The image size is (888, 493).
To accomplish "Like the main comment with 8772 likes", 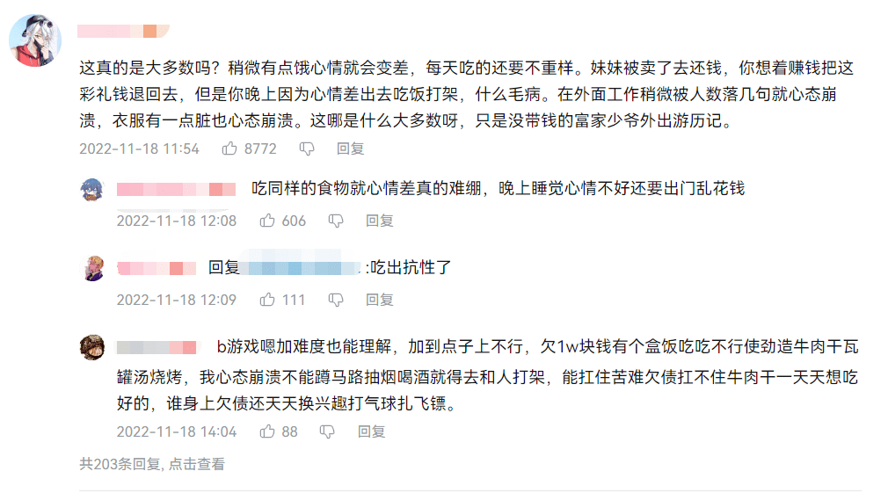I will [229, 149].
